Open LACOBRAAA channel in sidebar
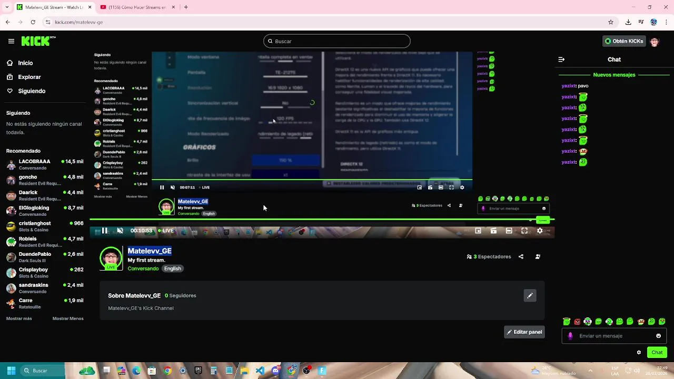The height and width of the screenshot is (379, 674). point(45,164)
